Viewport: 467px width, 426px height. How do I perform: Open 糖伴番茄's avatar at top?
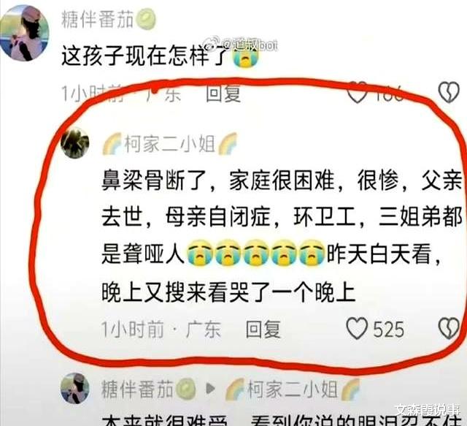click(24, 33)
